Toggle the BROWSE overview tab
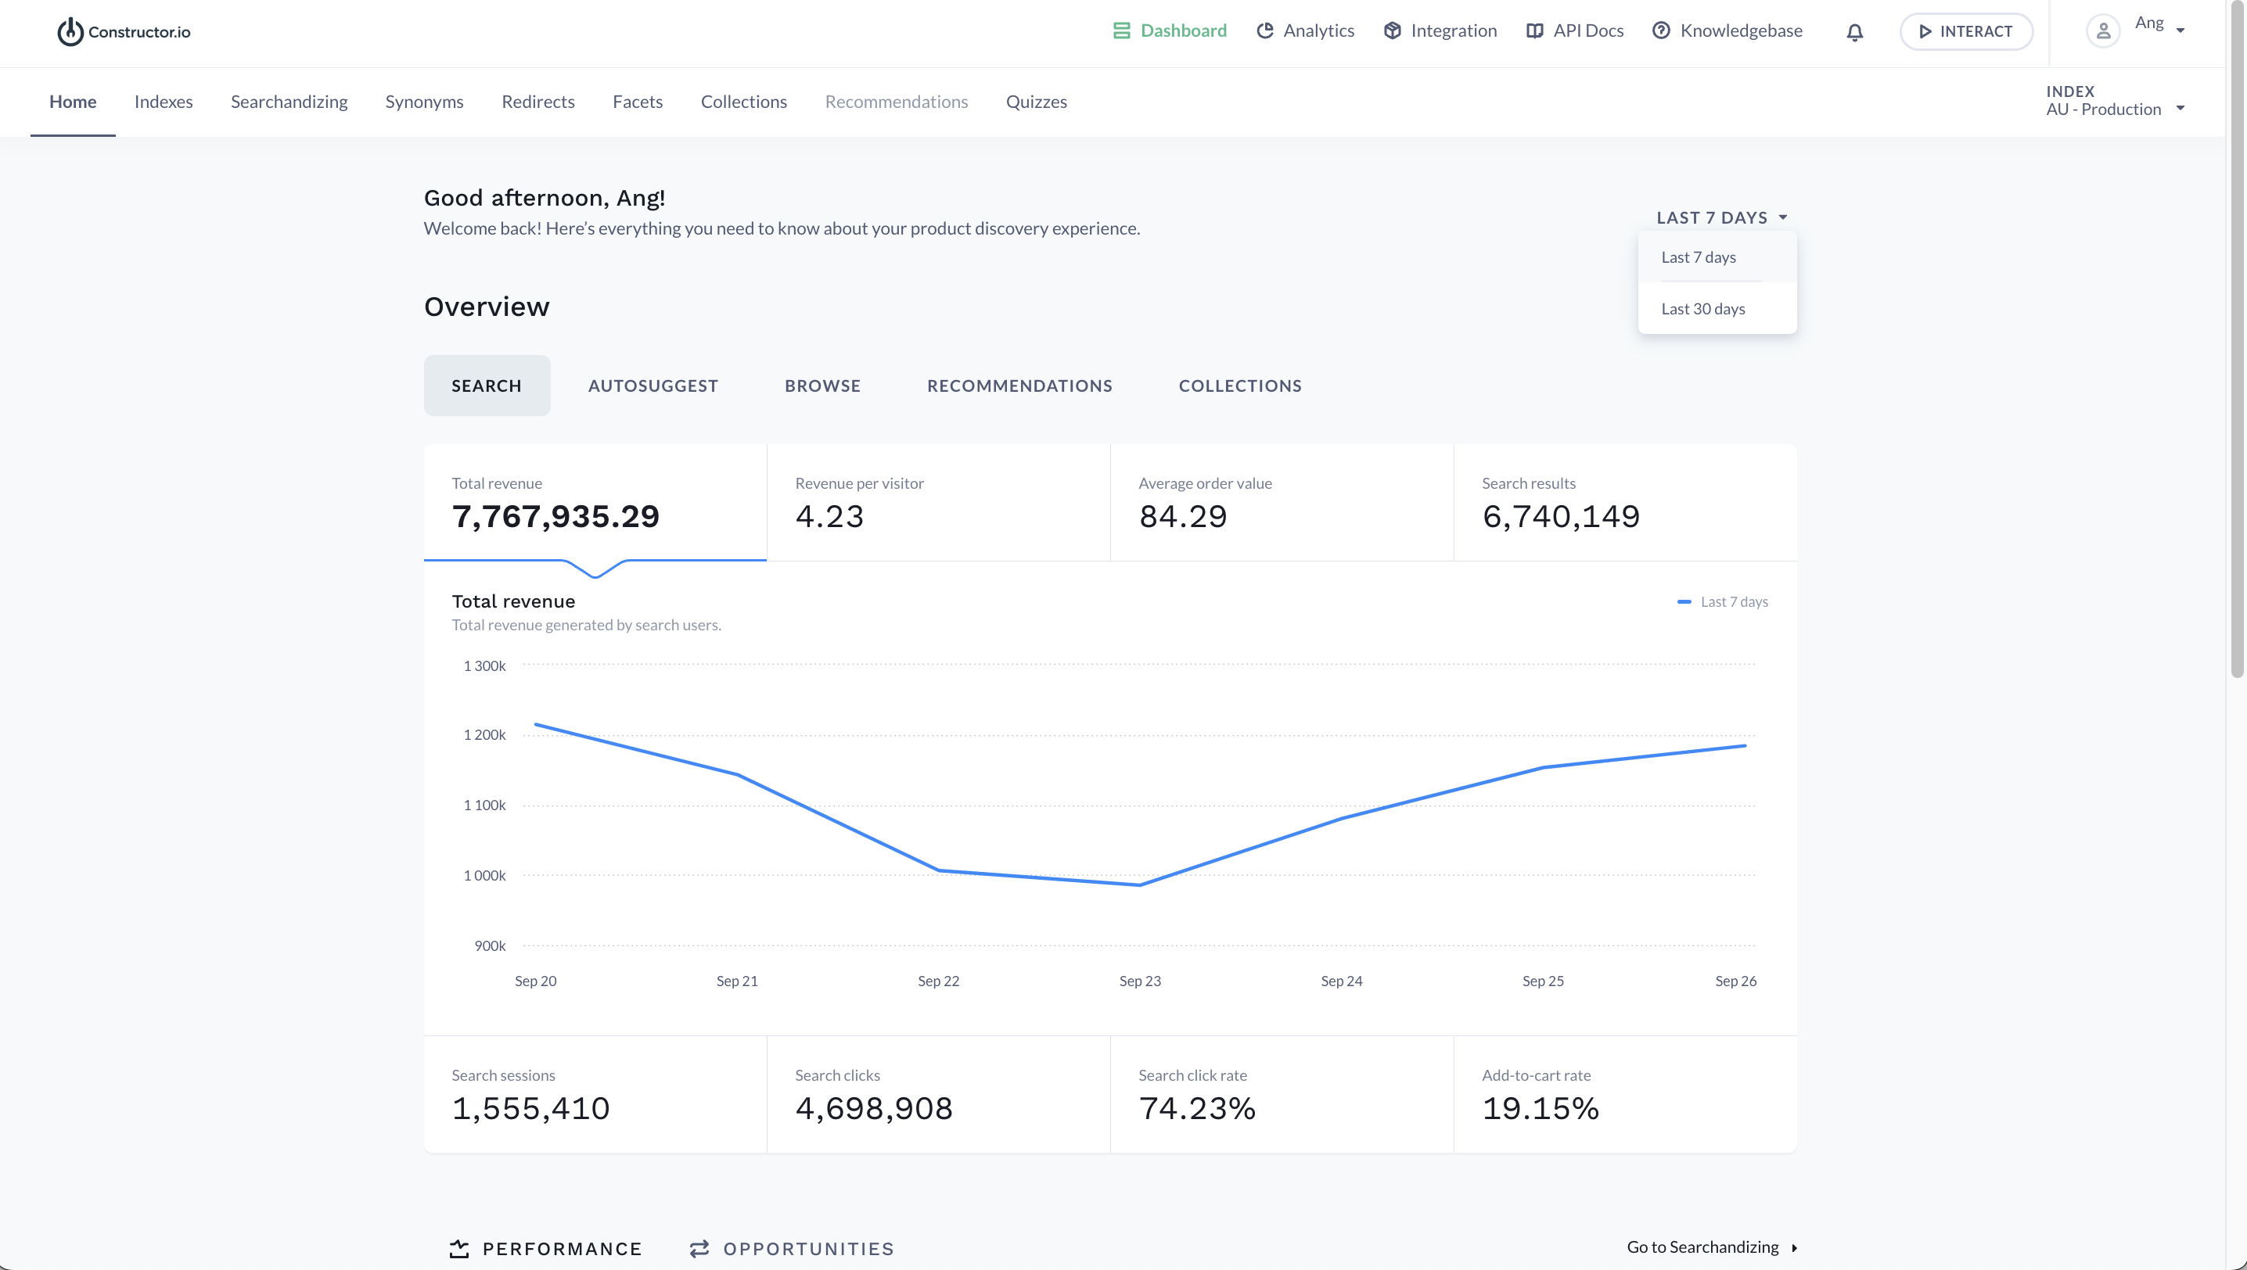This screenshot has height=1270, width=2247. tap(822, 384)
